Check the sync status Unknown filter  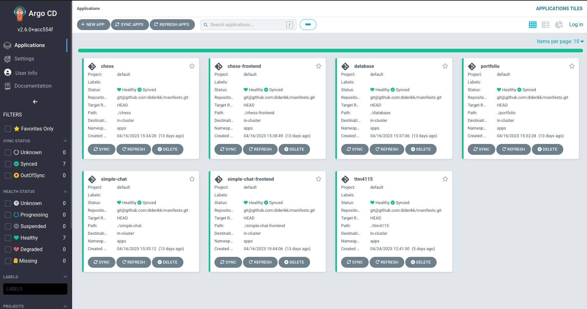point(8,153)
